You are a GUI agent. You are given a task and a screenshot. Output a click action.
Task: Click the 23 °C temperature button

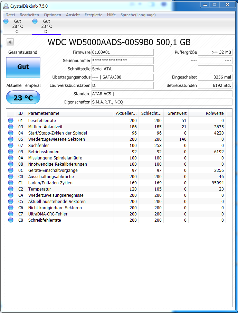coord(23,98)
